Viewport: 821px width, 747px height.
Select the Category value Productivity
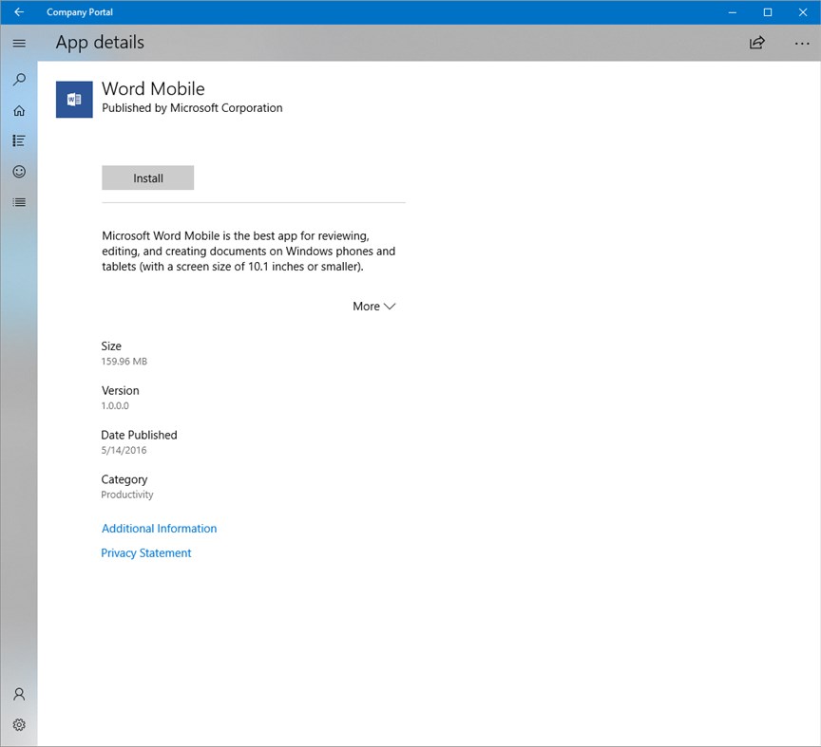126,494
